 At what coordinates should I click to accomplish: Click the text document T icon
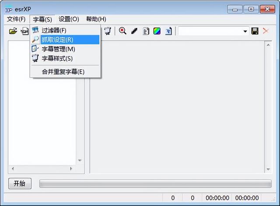point(168,31)
